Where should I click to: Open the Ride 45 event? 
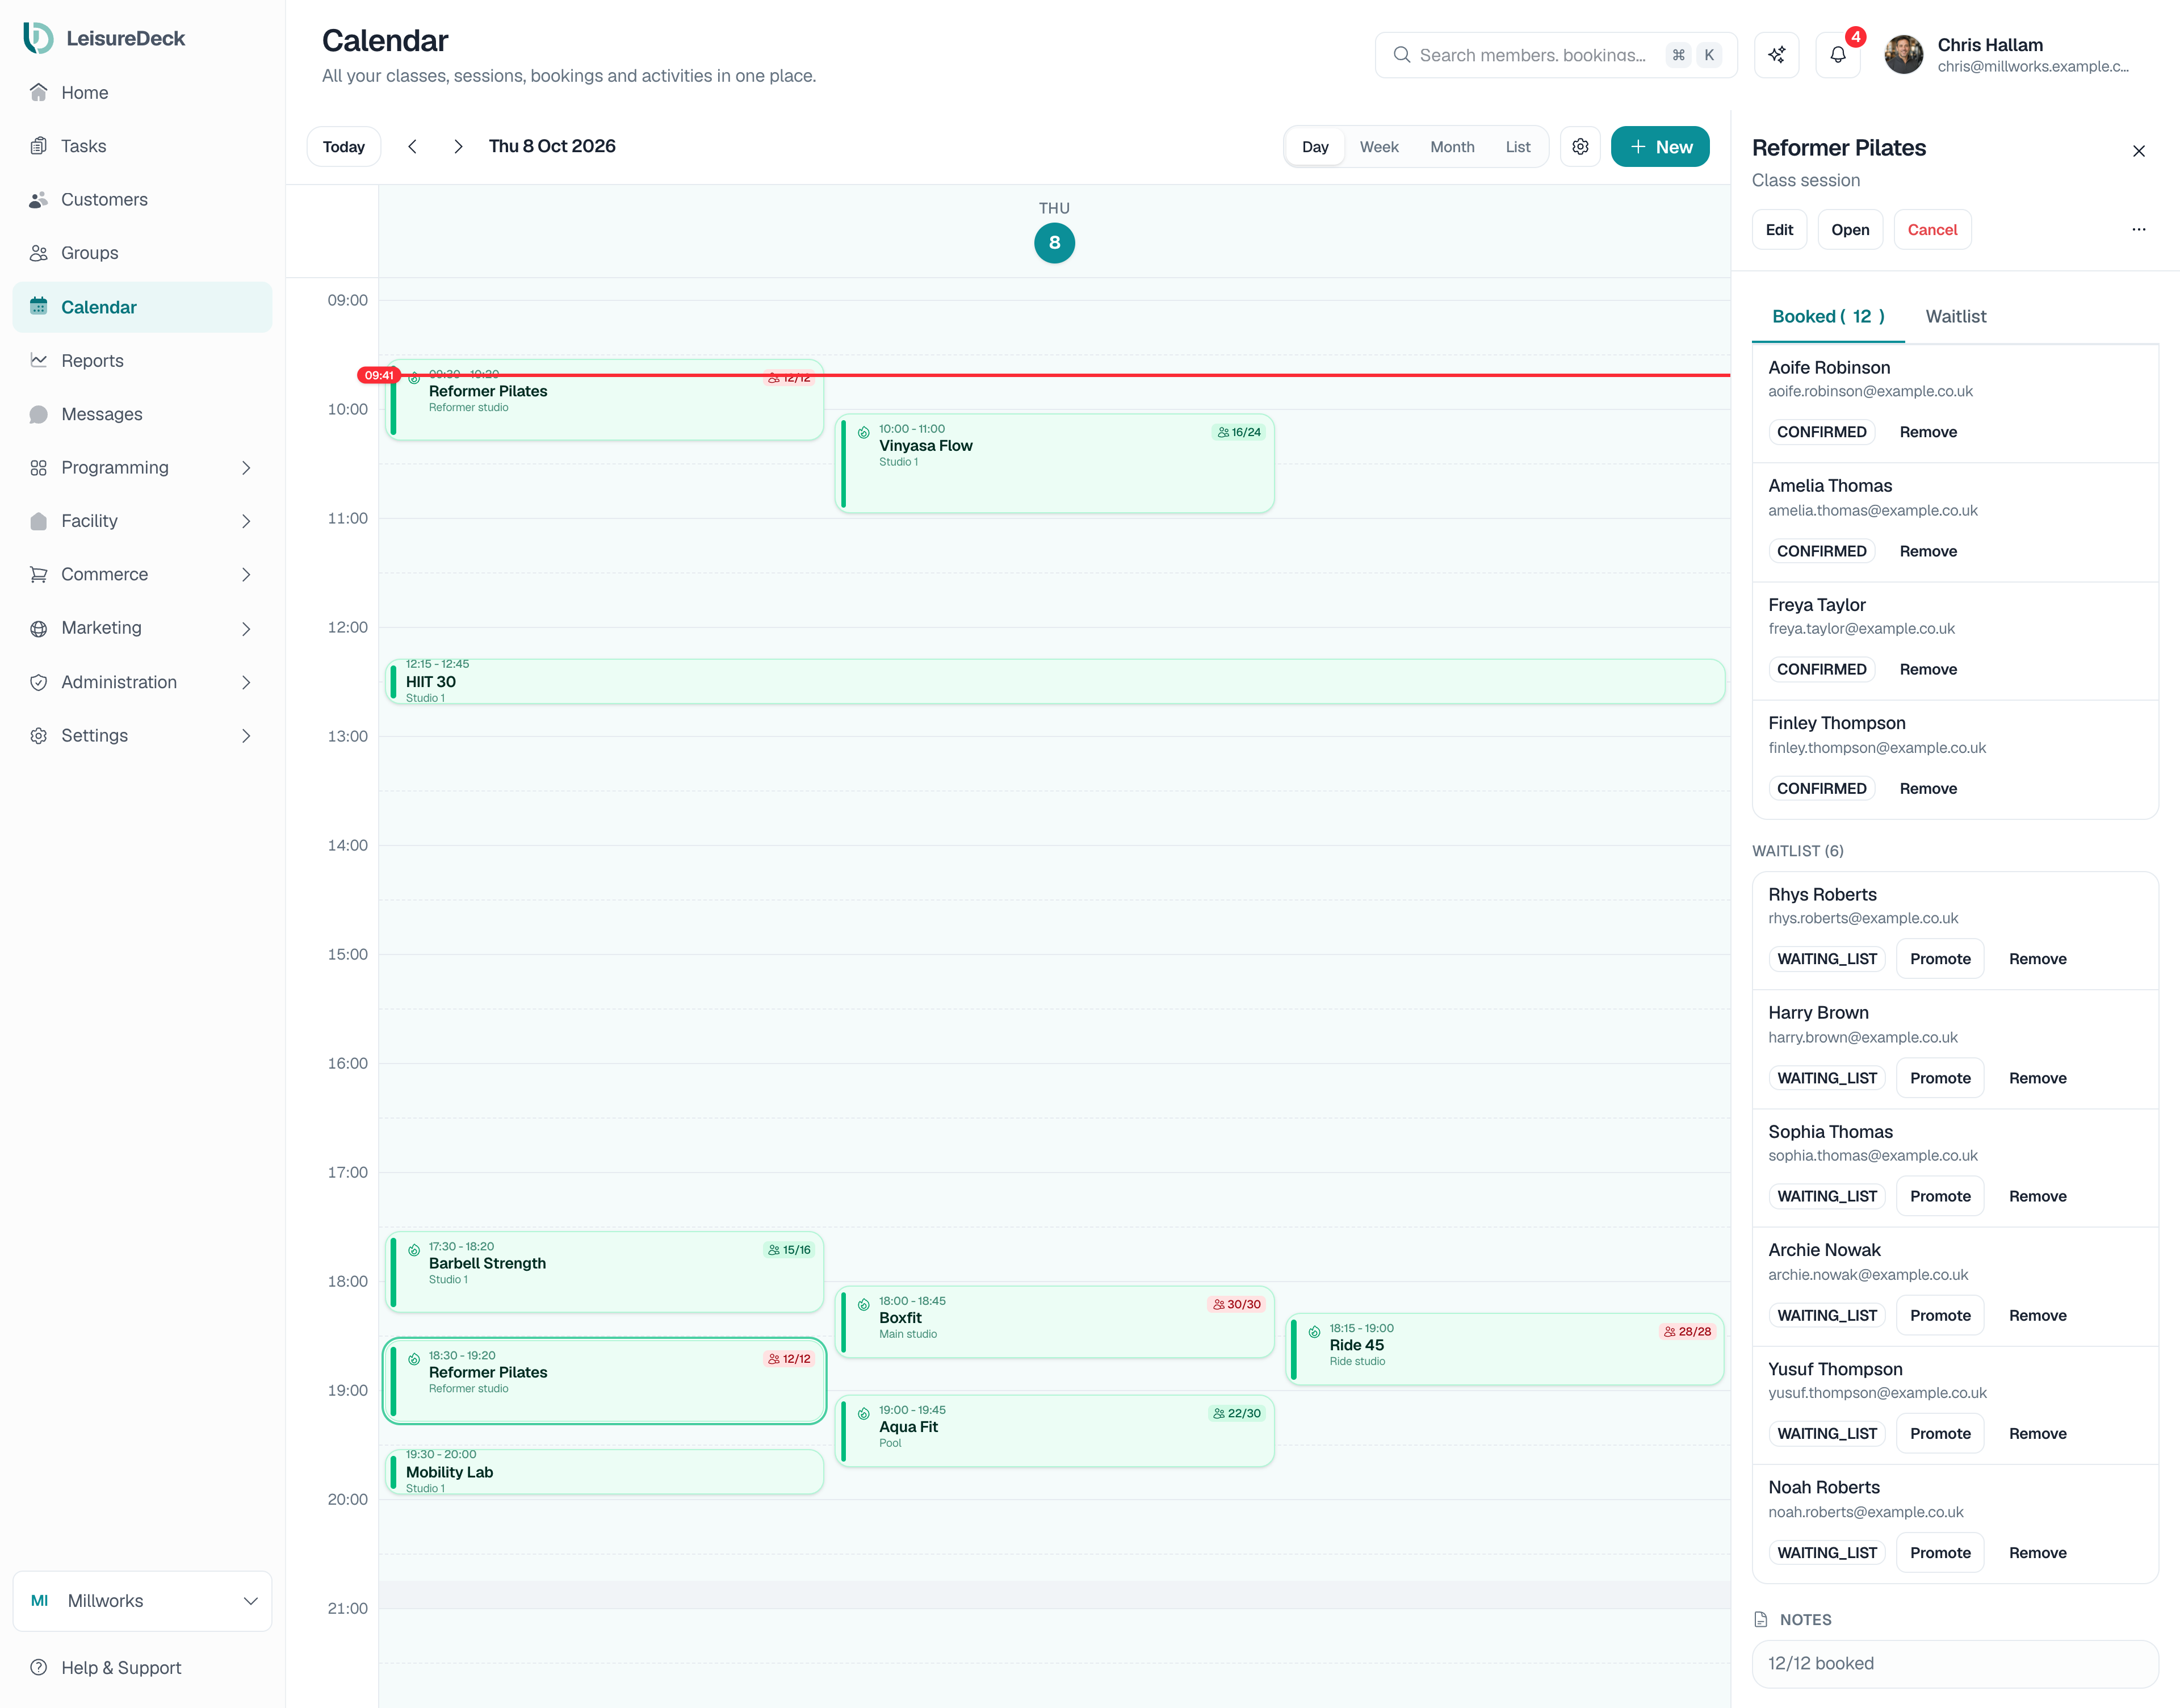point(1504,1349)
